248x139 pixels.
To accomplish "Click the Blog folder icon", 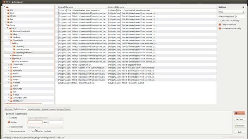I will pyautogui.click(x=13, y=43).
